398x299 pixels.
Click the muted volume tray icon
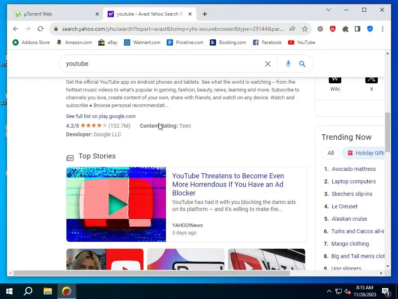[347, 291]
